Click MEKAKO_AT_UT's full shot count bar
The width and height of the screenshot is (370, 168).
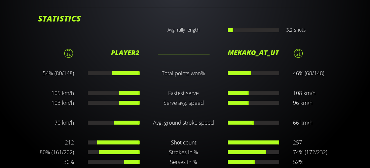pyautogui.click(x=253, y=142)
